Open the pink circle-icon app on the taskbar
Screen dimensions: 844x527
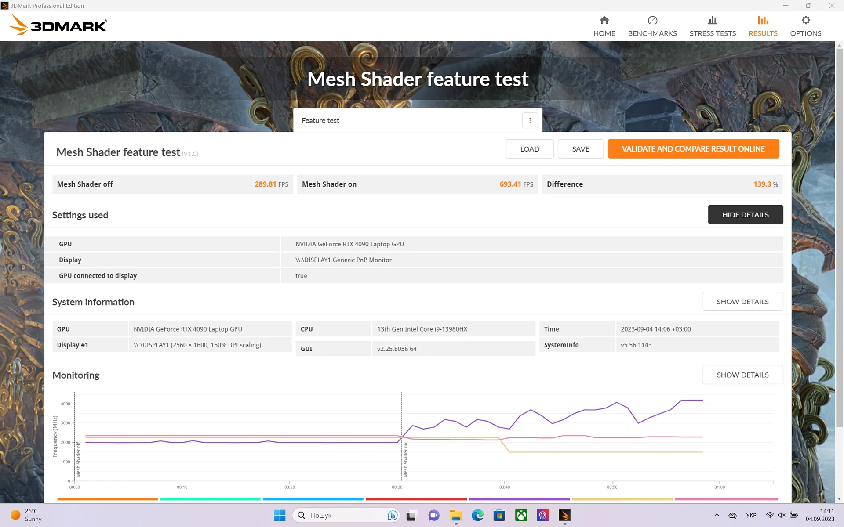543,515
